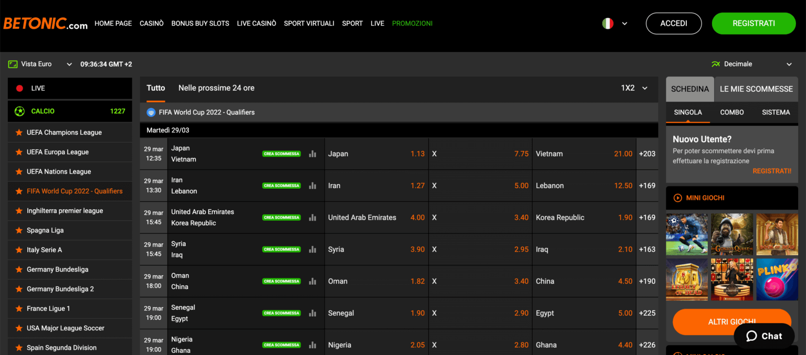Click the Mini Giochi play icon
Image resolution: width=806 pixels, height=355 pixels.
677,198
